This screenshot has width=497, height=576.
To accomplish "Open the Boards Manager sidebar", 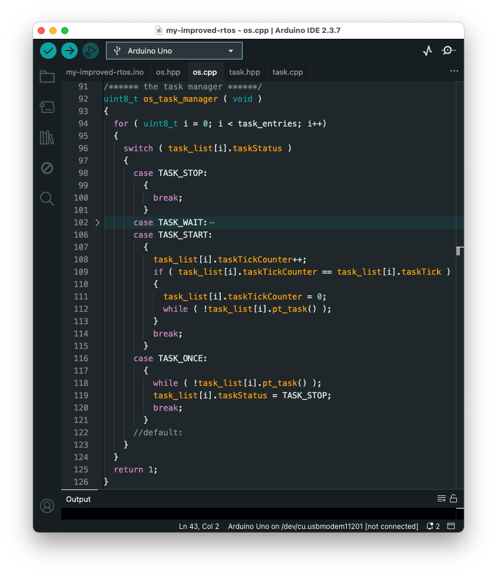I will pos(47,106).
